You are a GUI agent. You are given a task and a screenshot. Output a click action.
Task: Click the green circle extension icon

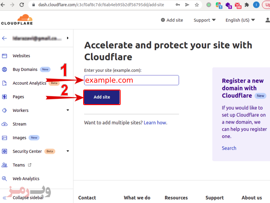209,5
